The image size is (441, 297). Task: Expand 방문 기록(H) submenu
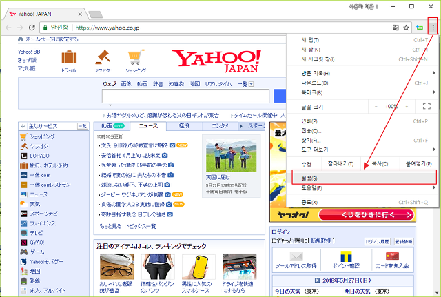click(x=435, y=73)
